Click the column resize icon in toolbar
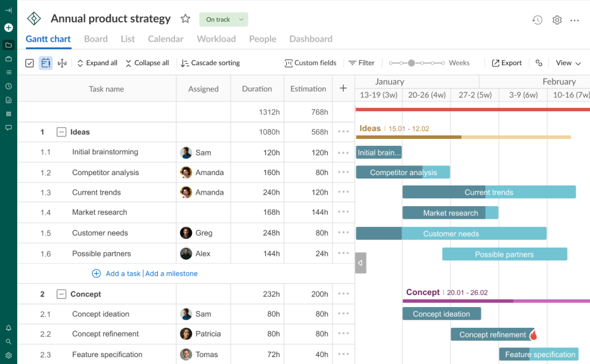 click(62, 63)
